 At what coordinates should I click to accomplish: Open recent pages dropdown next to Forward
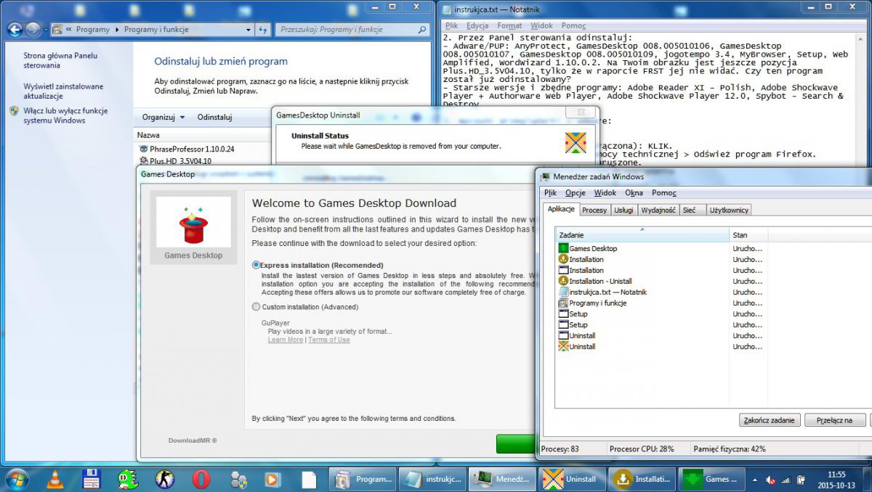45,30
